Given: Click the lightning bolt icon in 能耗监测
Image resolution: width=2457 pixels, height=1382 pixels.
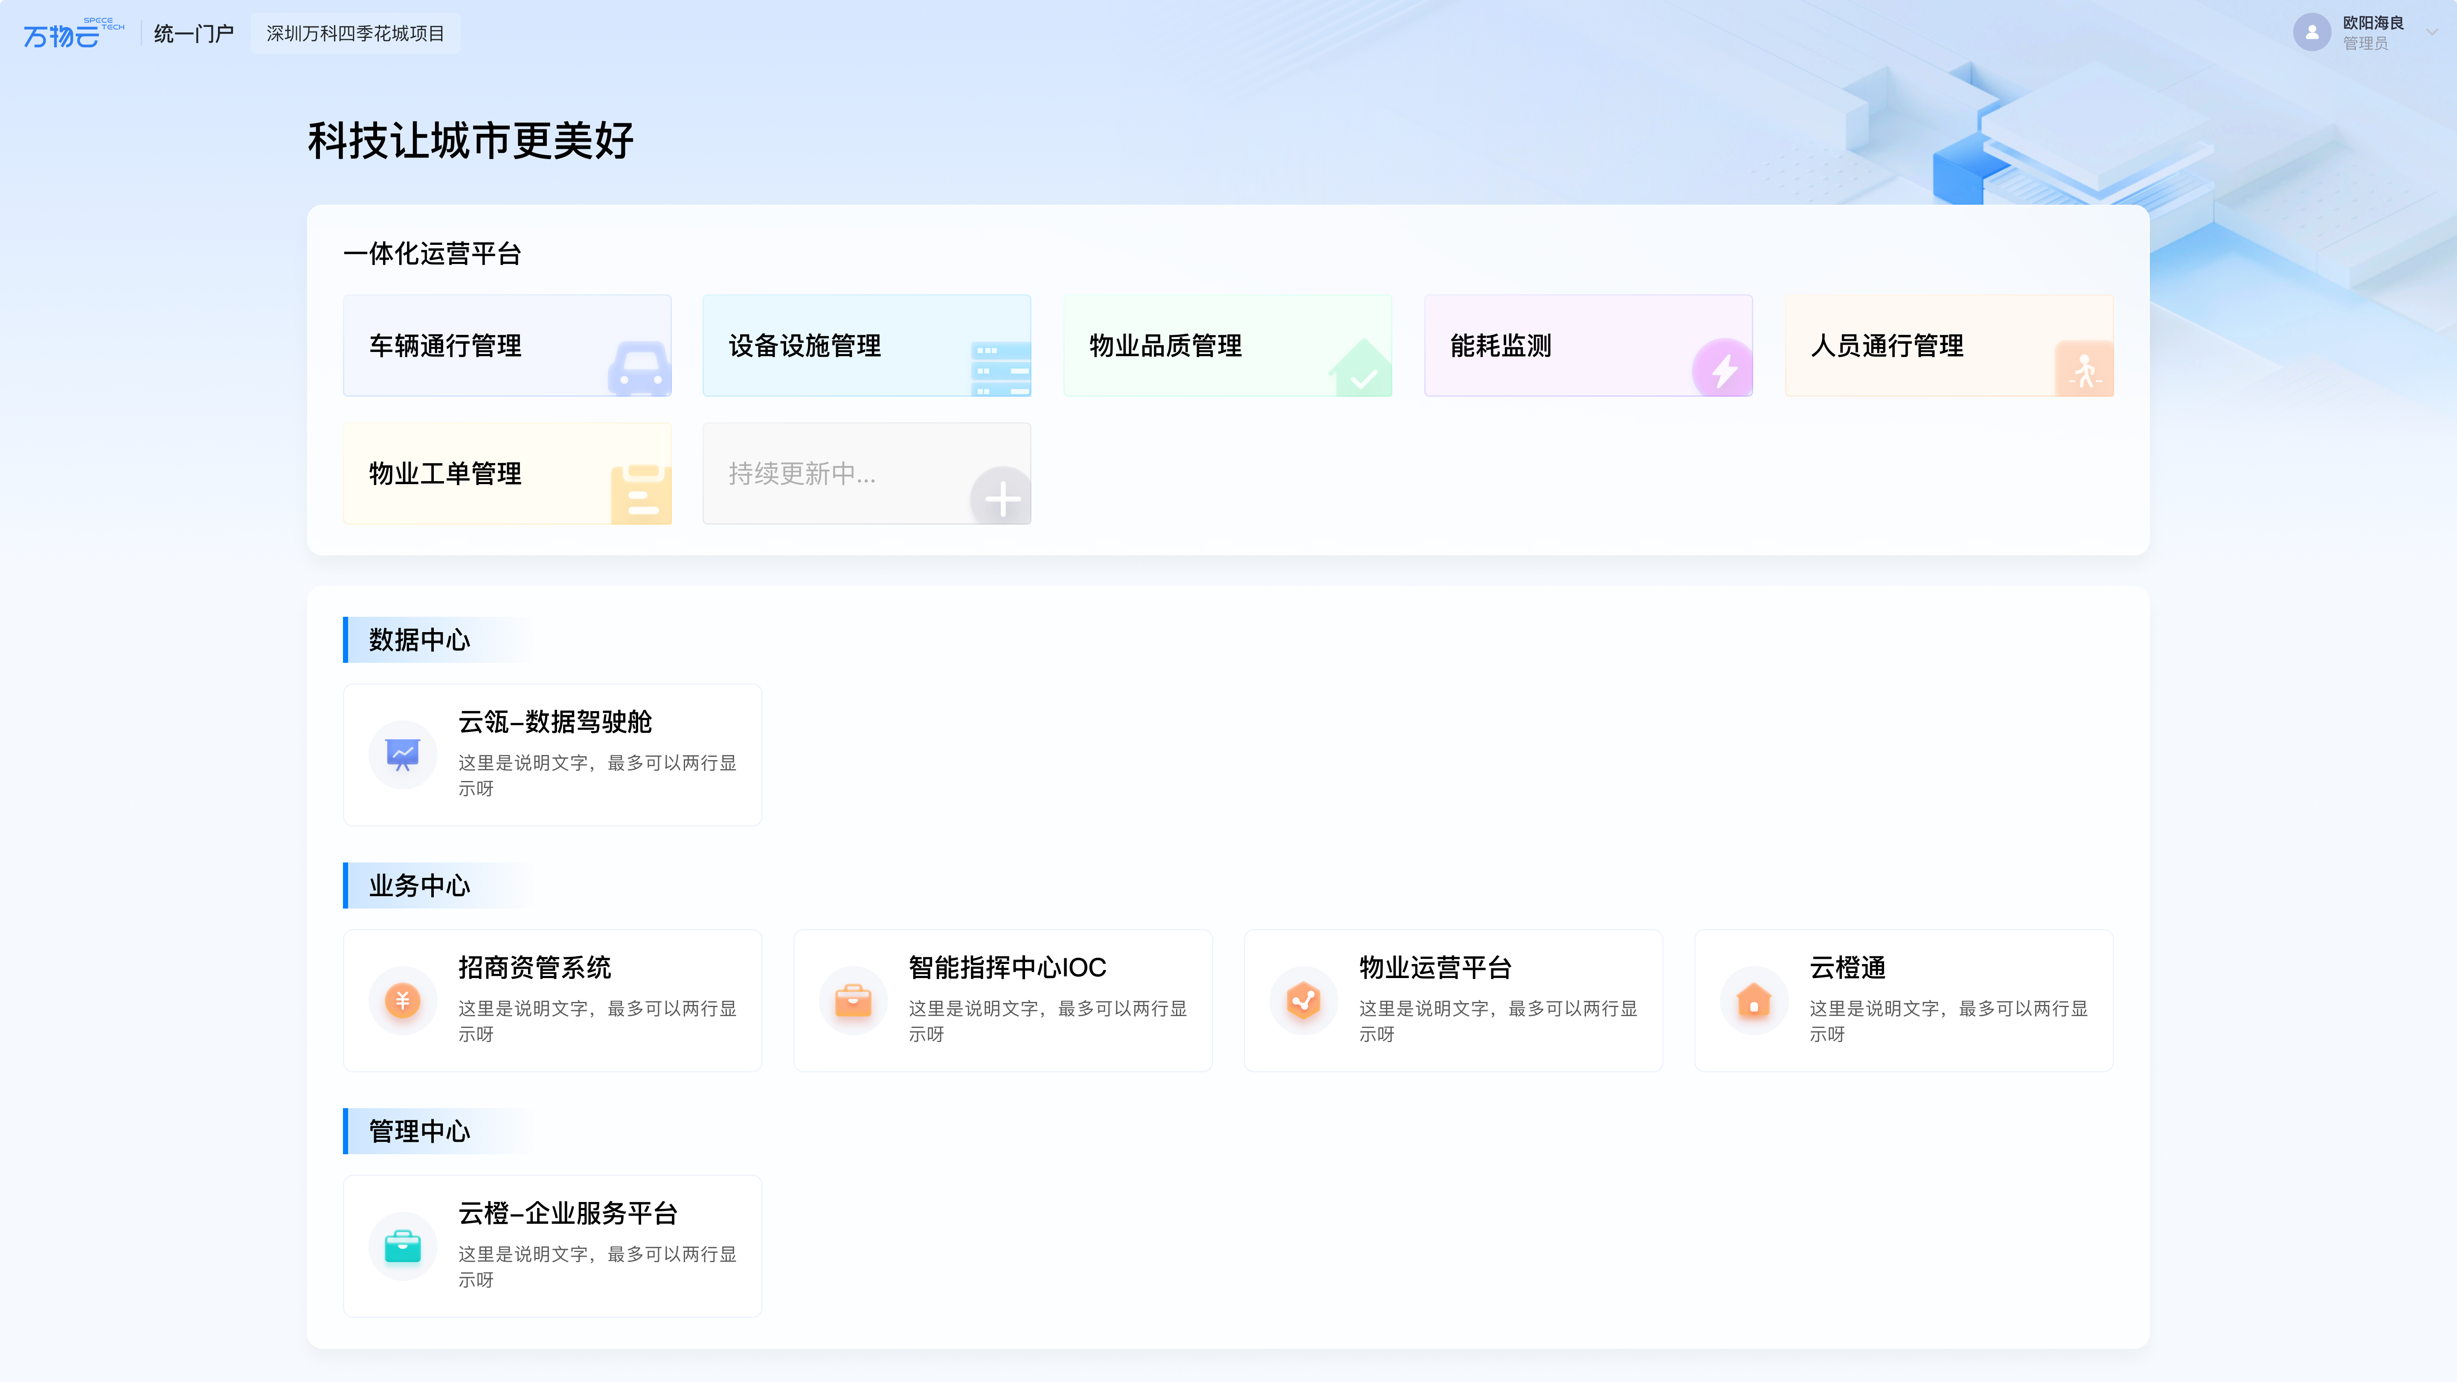Looking at the screenshot, I should click(1722, 368).
